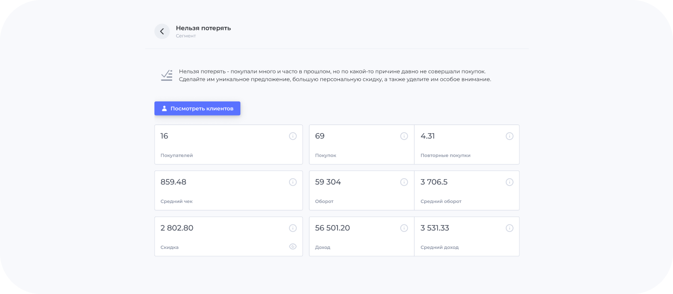673x294 pixels.
Task: Click the info icon in the Покупок card
Action: [404, 136]
